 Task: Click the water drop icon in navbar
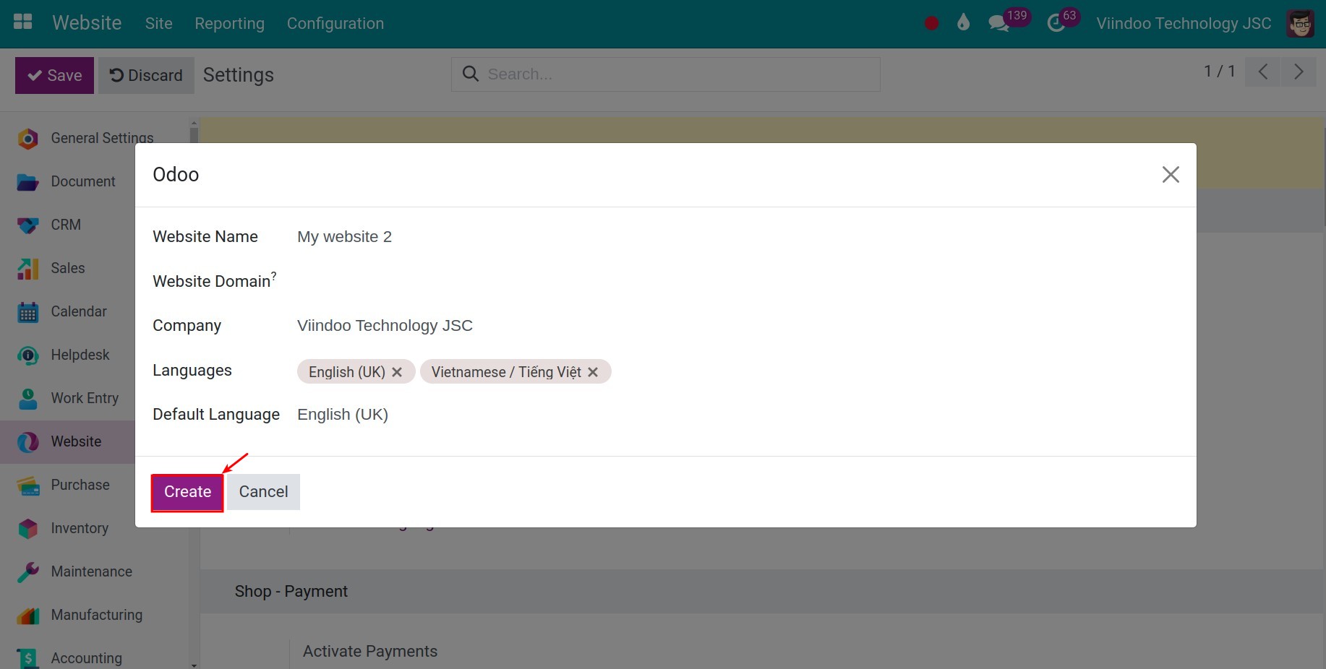pos(963,22)
